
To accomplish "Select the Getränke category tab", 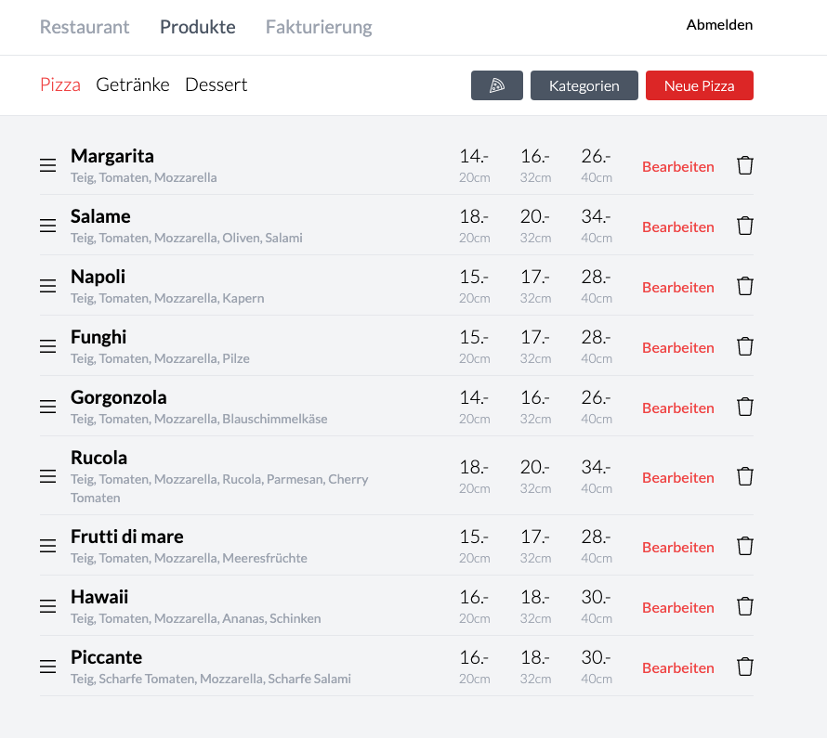I will pyautogui.click(x=132, y=84).
